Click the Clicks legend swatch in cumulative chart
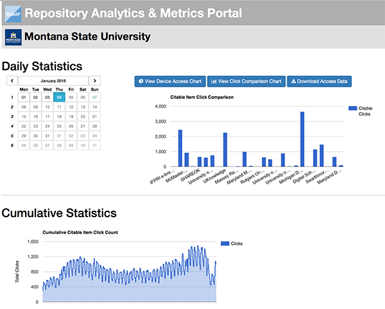 pos(225,243)
